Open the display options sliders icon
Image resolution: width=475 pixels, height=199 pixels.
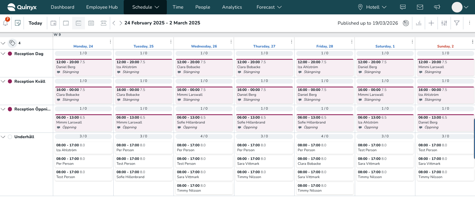coord(444,23)
